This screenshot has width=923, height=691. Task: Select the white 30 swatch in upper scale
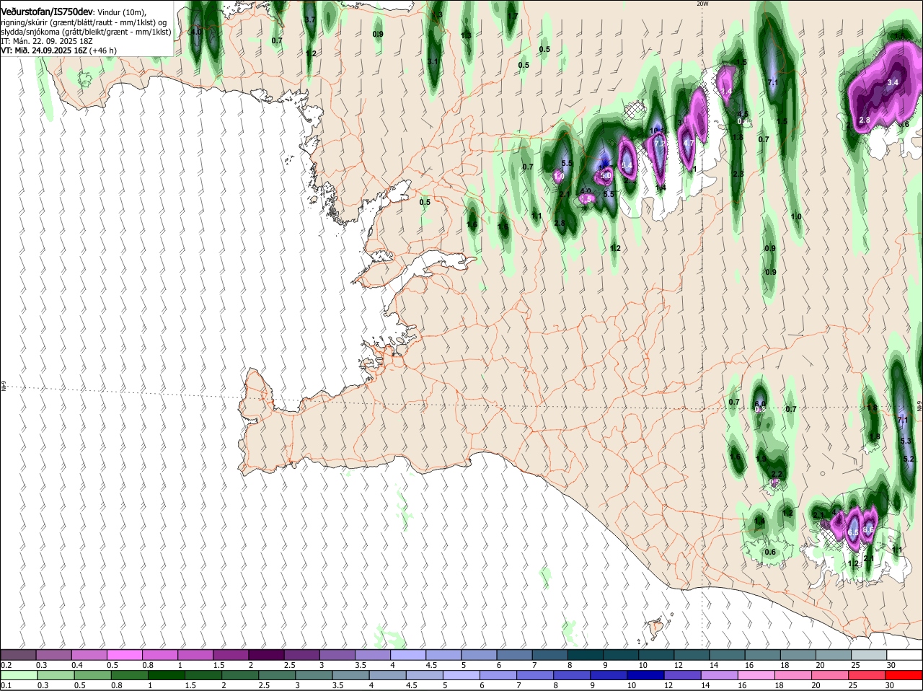(904, 655)
